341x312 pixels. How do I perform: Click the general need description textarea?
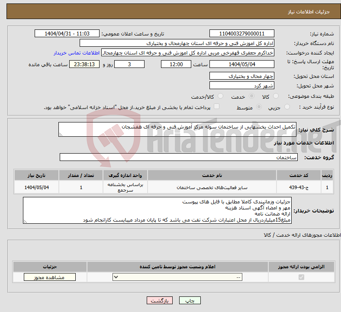(x=177, y=129)
